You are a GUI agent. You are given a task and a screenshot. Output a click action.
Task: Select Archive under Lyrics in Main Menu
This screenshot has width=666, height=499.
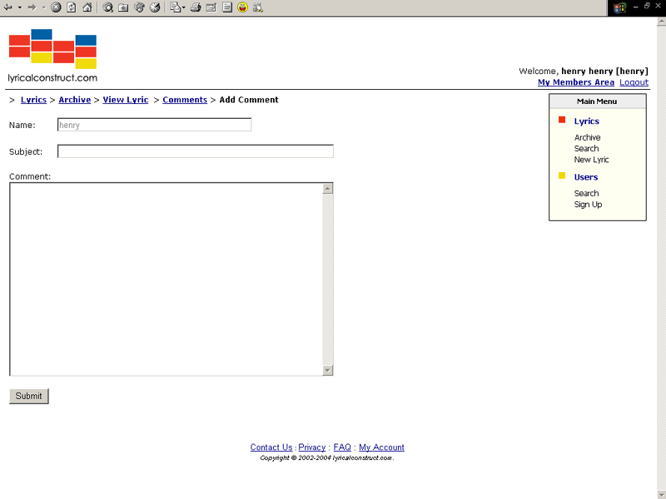coord(588,137)
